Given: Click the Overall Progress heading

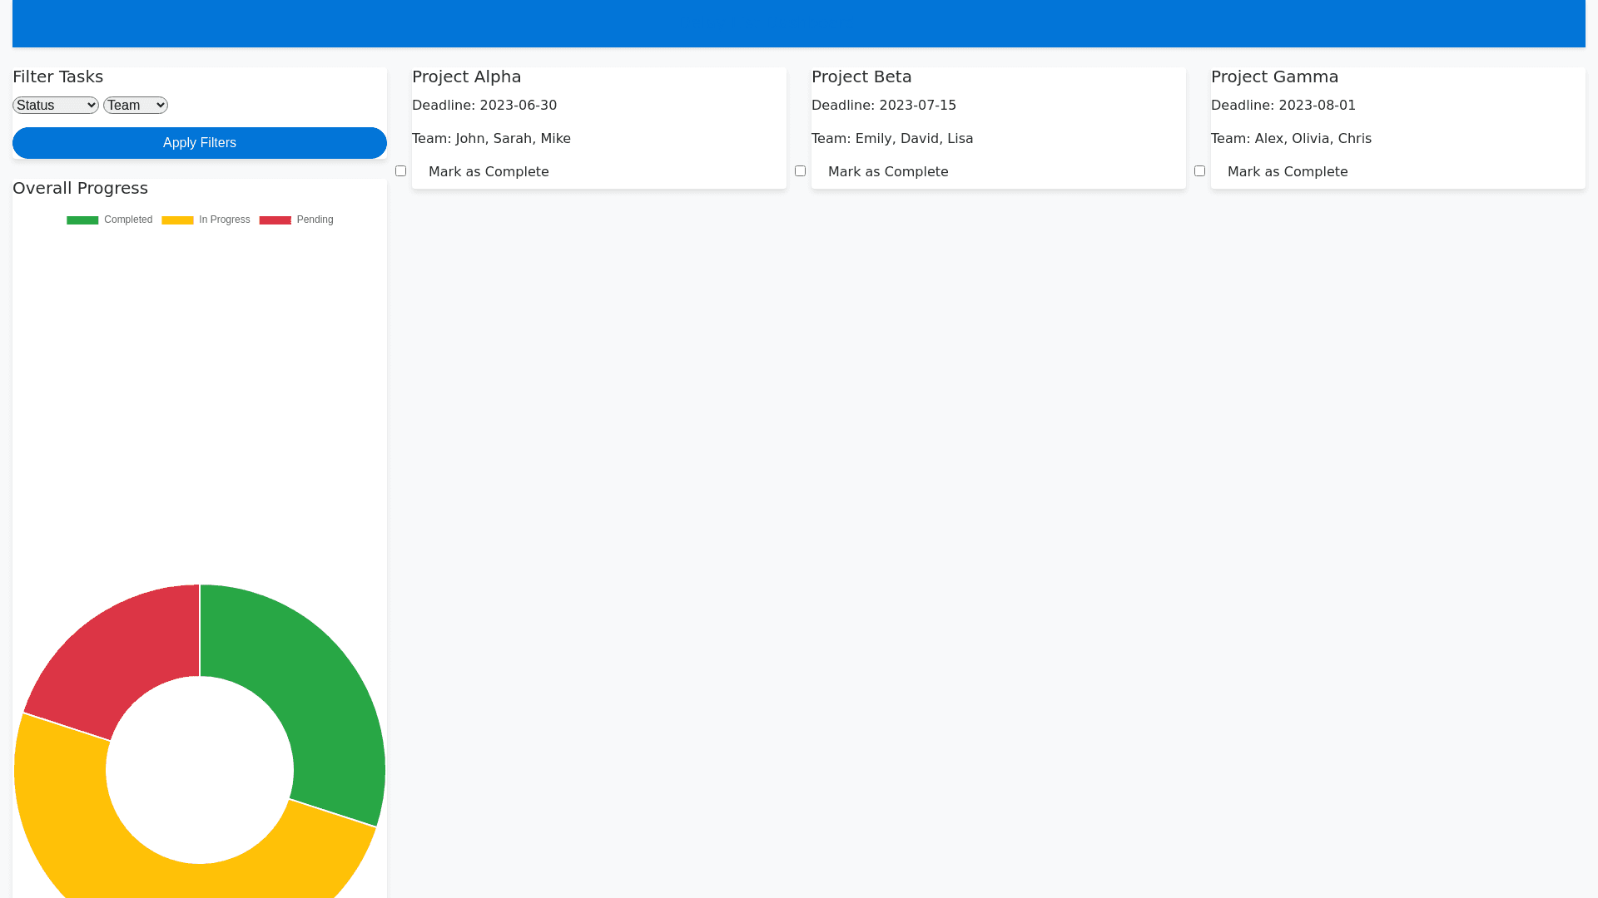Looking at the screenshot, I should [x=80, y=188].
